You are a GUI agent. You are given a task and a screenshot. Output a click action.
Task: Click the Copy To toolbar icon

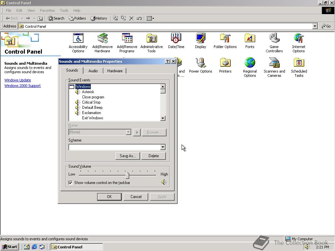tap(123, 18)
